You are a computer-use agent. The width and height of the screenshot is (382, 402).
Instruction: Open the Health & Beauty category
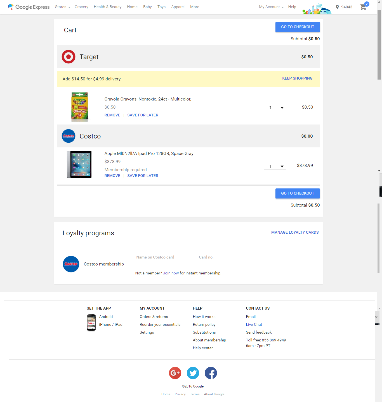(108, 7)
